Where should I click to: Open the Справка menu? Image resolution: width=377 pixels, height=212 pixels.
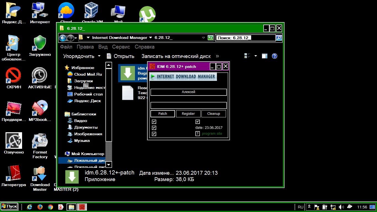(x=145, y=47)
